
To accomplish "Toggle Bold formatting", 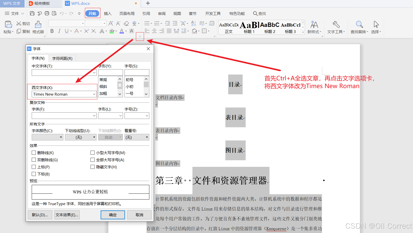I will (52, 31).
